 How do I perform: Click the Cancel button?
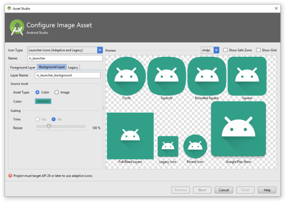224,190
